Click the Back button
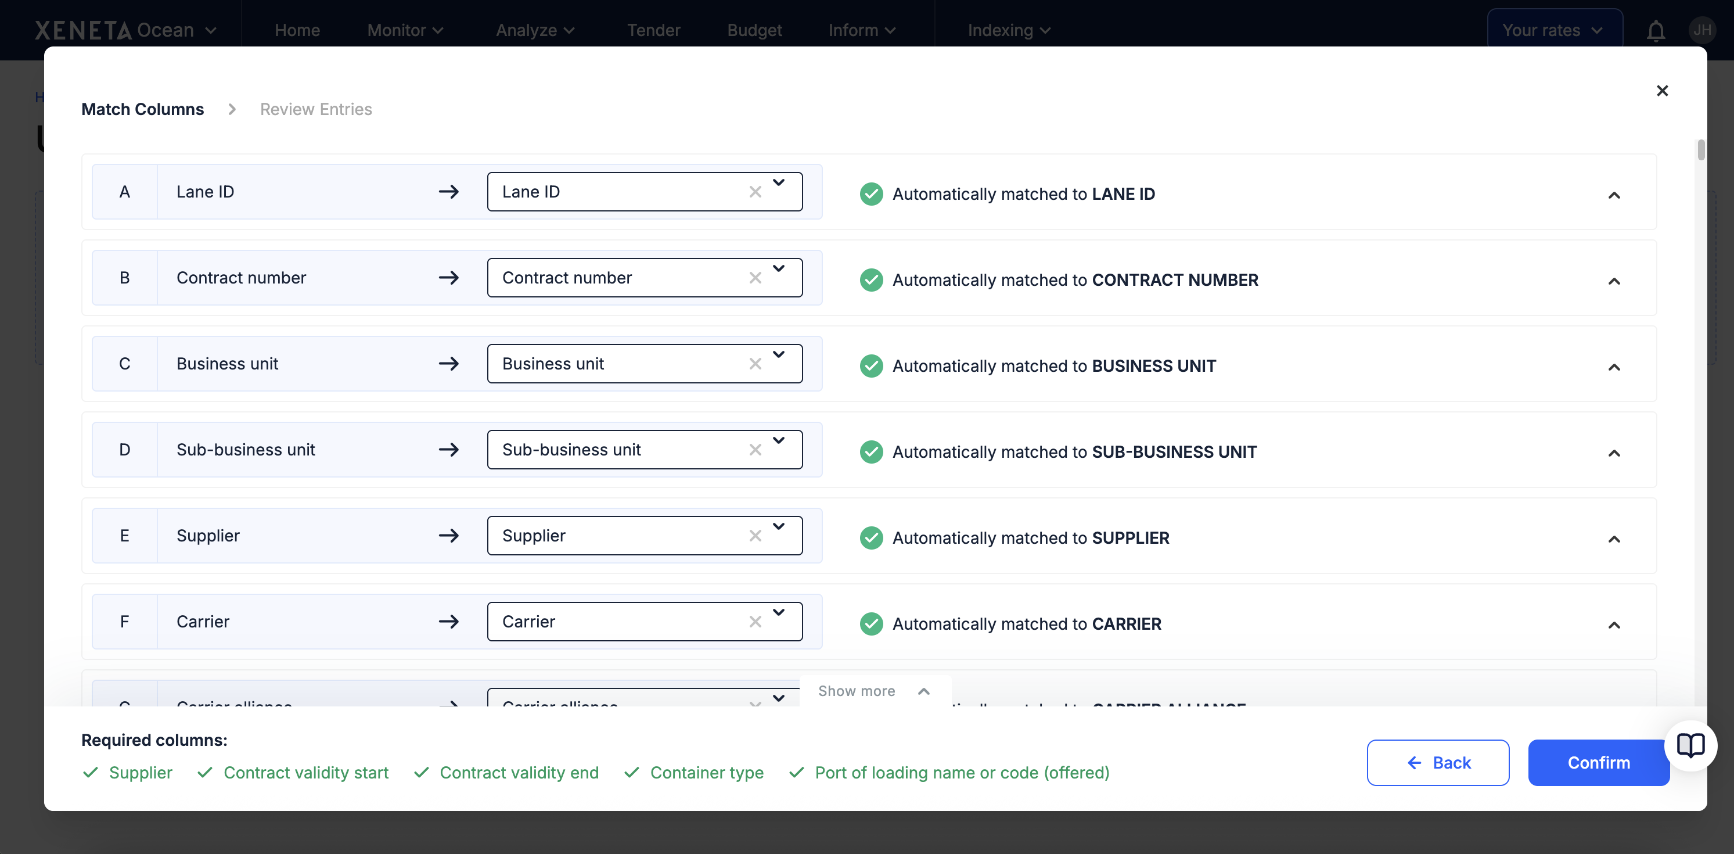 [x=1437, y=762]
